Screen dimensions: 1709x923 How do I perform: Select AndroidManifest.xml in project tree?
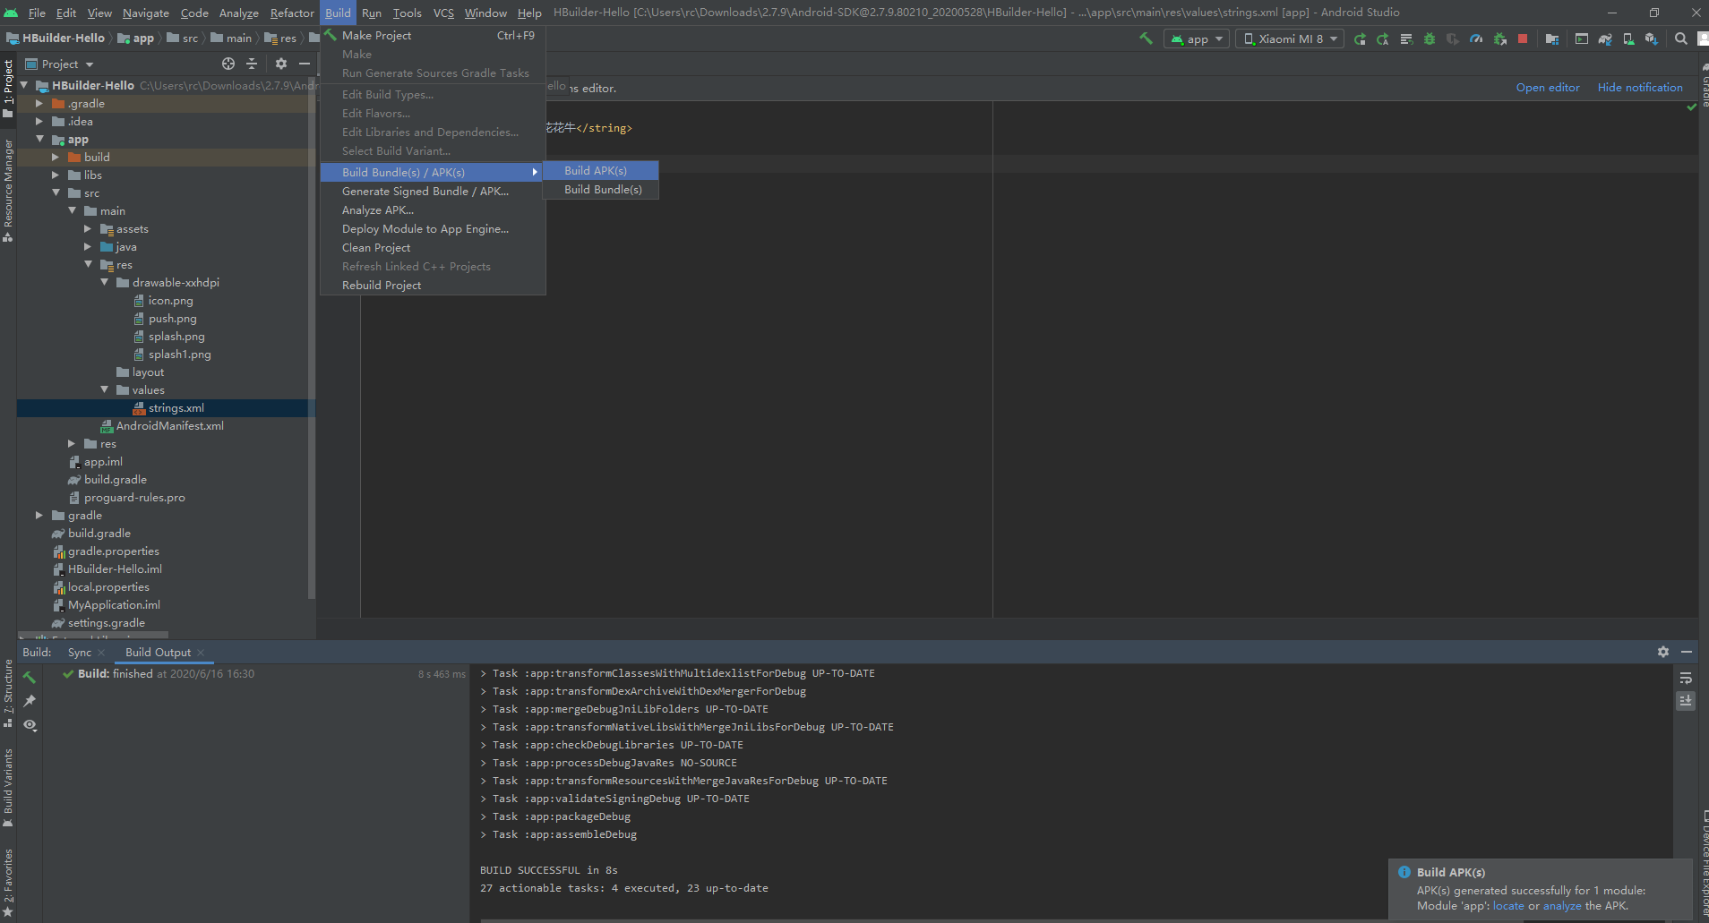pos(169,426)
